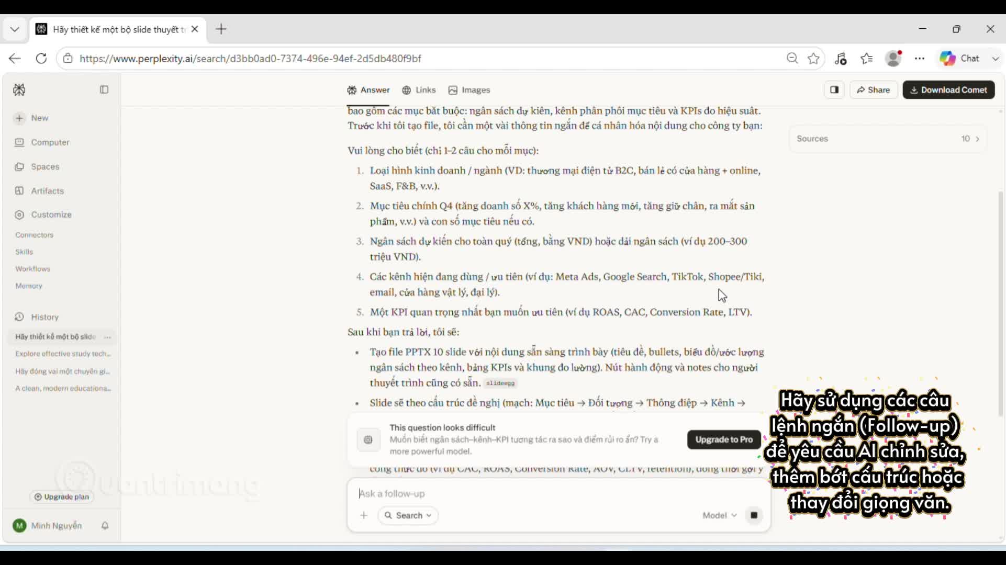
Task: Open the History section
Action: pos(37,317)
